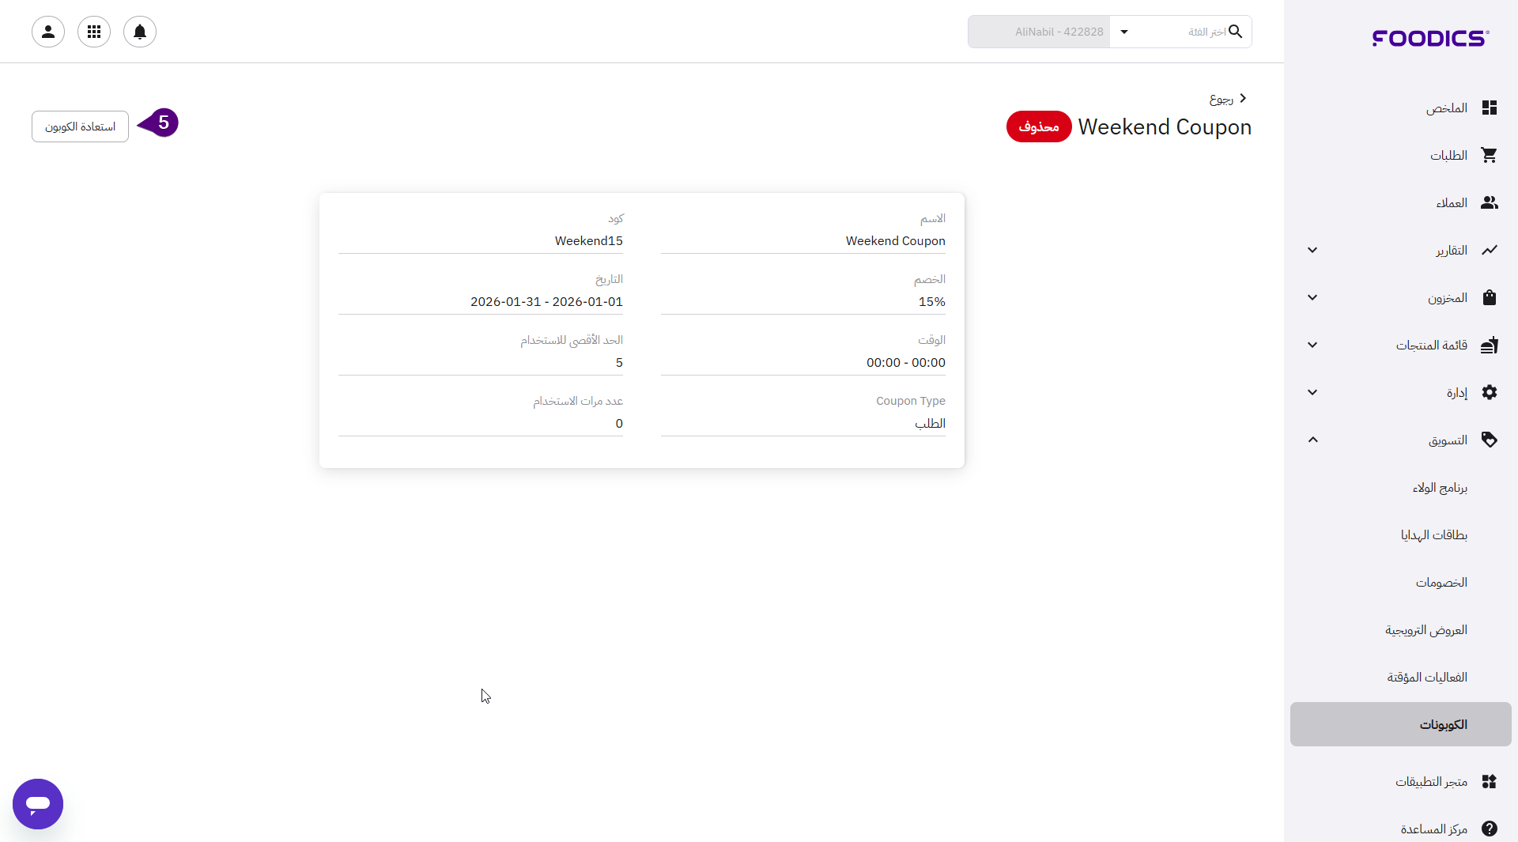This screenshot has height=842, width=1518.
Task: Open the category dropdown arrow in search
Action: [x=1124, y=32]
